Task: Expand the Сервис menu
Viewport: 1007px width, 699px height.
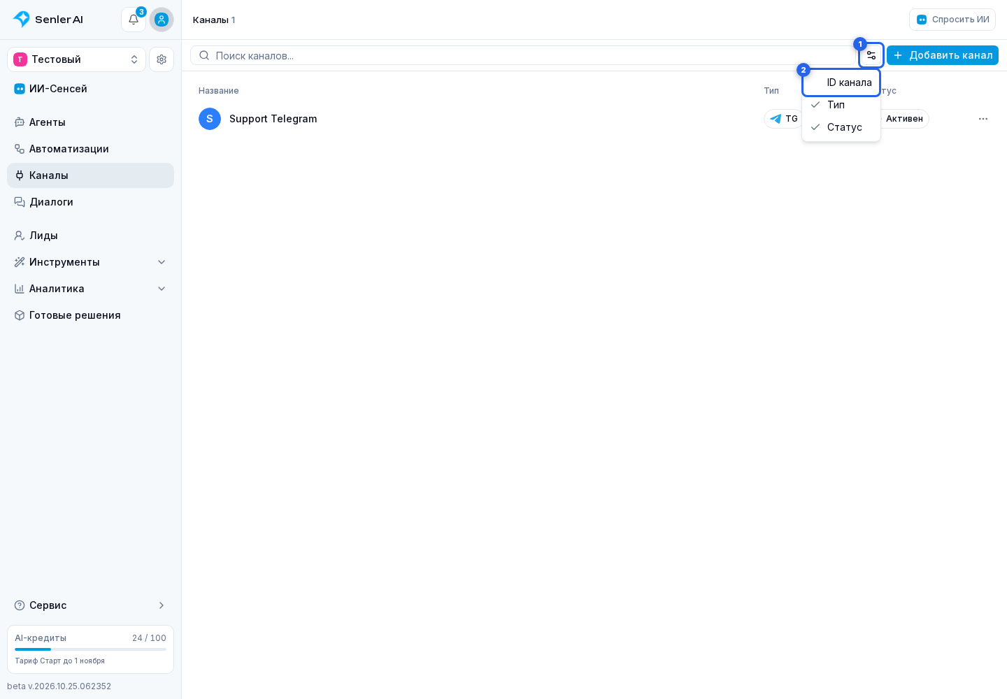Action: (90, 605)
